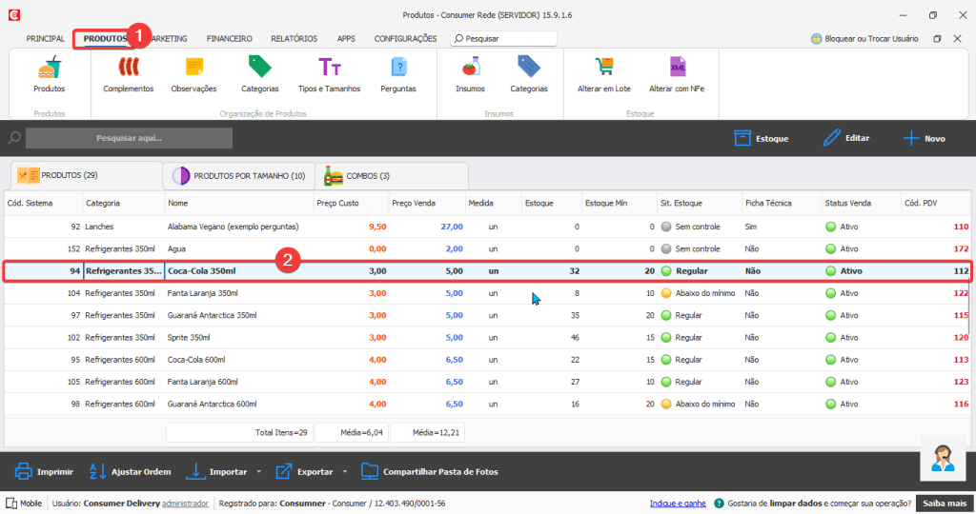Image resolution: width=976 pixels, height=514 pixels.
Task: Switch to Produtos por Tamanho tab
Action: pos(238,176)
